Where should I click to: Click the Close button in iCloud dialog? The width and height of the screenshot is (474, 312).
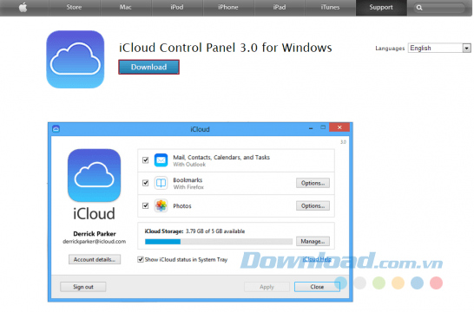(x=317, y=287)
